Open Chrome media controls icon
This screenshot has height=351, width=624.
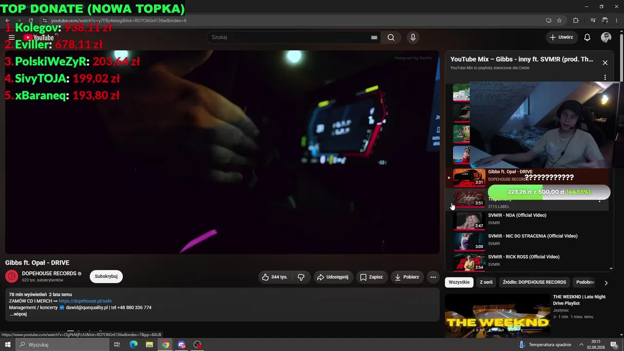[593, 20]
